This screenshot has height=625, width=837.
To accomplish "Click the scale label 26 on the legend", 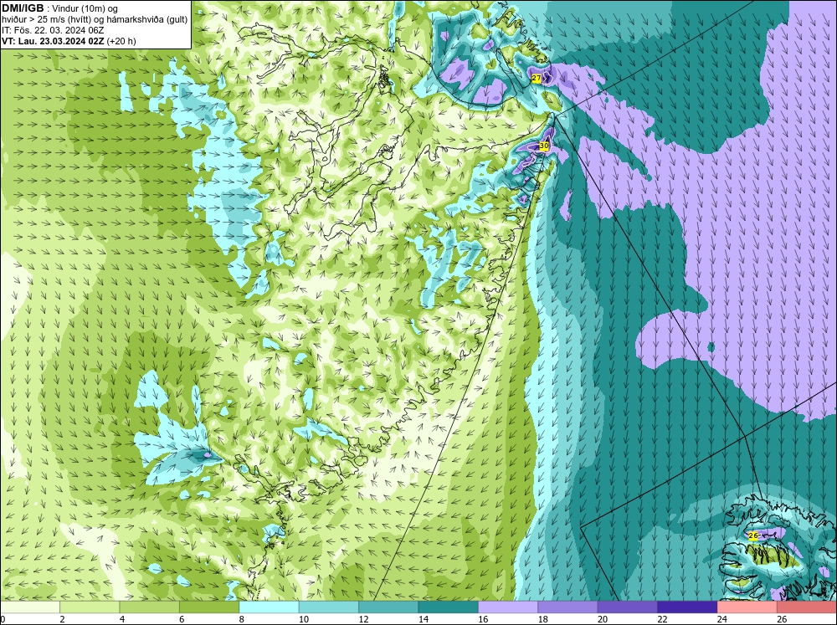I will (782, 619).
